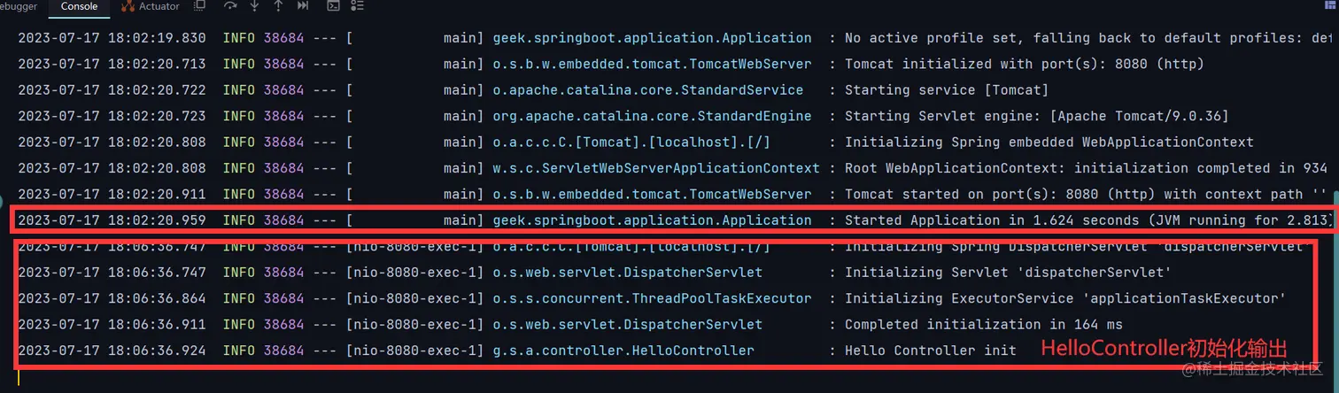Click the restore layout icon beside Actuator
This screenshot has width=1339, height=393.
pos(199,6)
